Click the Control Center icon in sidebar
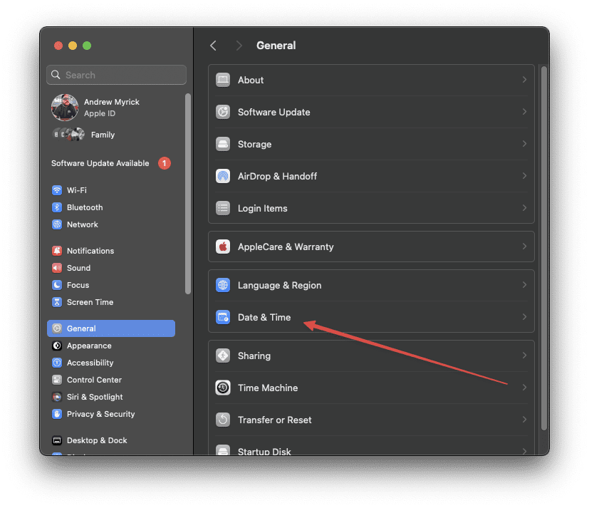Screen dimensions: 589x508 57,380
